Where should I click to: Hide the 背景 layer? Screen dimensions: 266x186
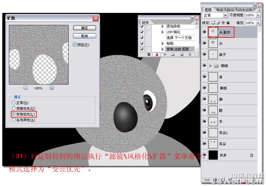pos(205,155)
